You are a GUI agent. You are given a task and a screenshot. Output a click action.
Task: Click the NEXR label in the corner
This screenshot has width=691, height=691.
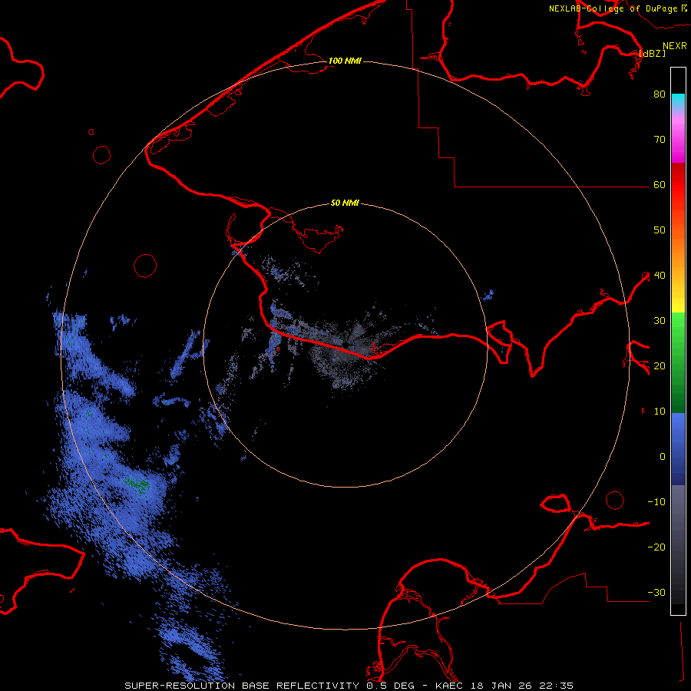[x=675, y=46]
